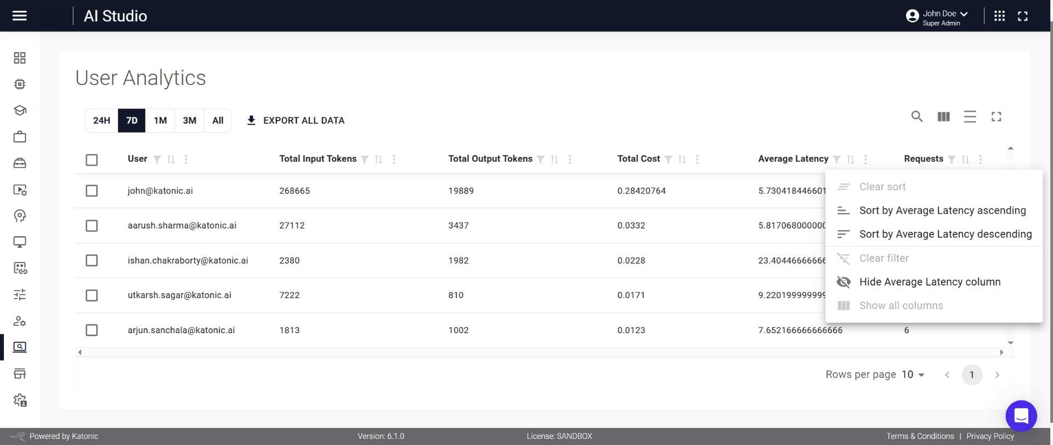
Task: Sort the Requests column
Action: point(966,159)
